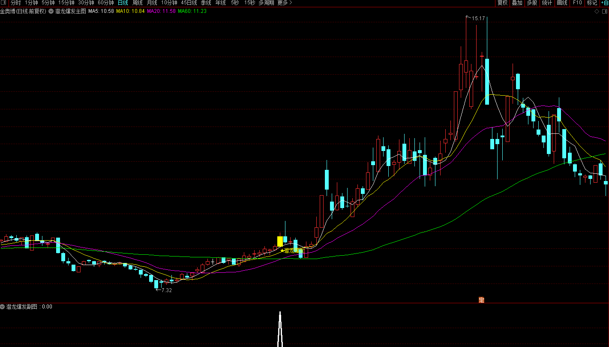Click the yellow highlighted signal candle
609x347 pixels.
[280, 241]
